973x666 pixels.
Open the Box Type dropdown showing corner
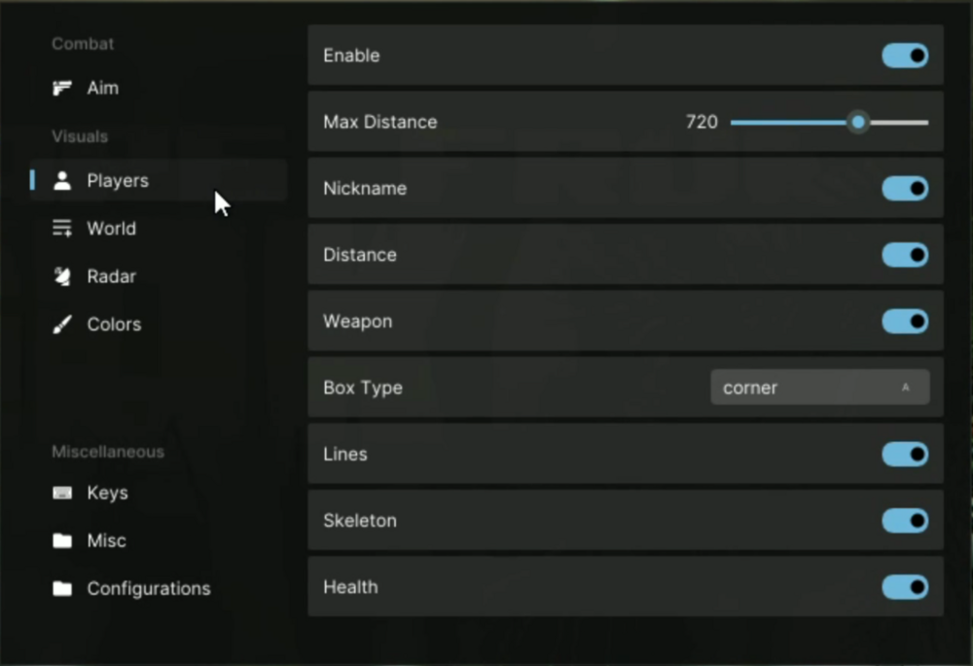819,388
